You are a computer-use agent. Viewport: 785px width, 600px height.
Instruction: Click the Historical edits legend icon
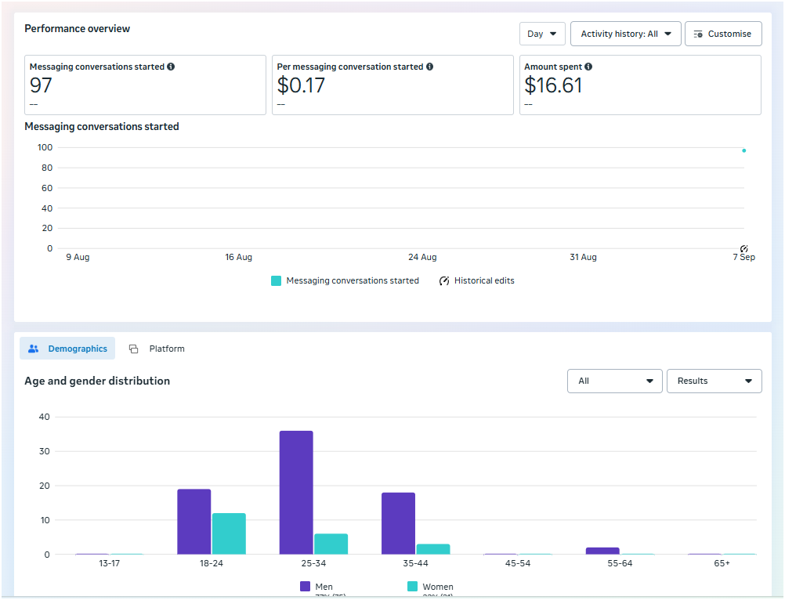click(444, 280)
